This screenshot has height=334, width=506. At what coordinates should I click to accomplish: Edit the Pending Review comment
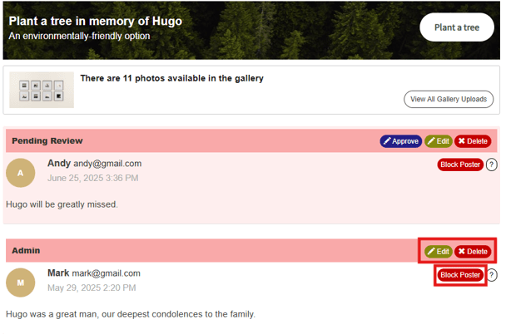point(439,141)
